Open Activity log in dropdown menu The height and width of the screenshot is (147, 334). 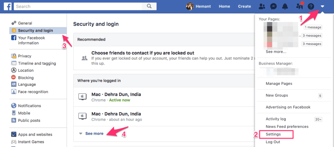click(x=276, y=119)
